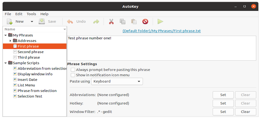Open the First phrase.txt file path link

pyautogui.click(x=162, y=31)
